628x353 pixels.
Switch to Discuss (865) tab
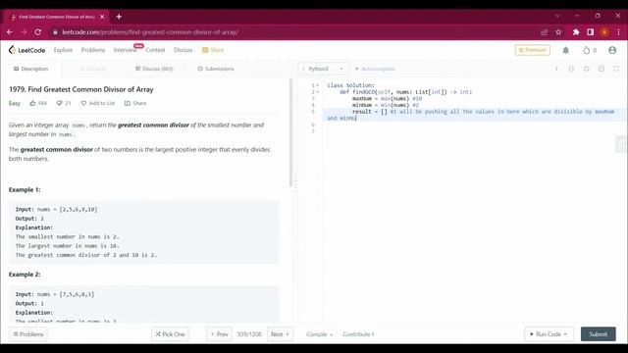click(154, 69)
